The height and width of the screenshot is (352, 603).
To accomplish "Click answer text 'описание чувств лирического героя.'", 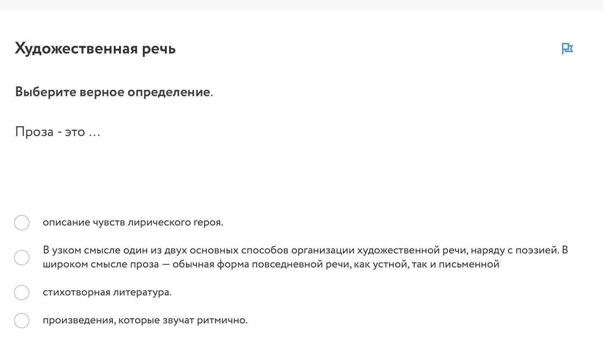I will (133, 222).
